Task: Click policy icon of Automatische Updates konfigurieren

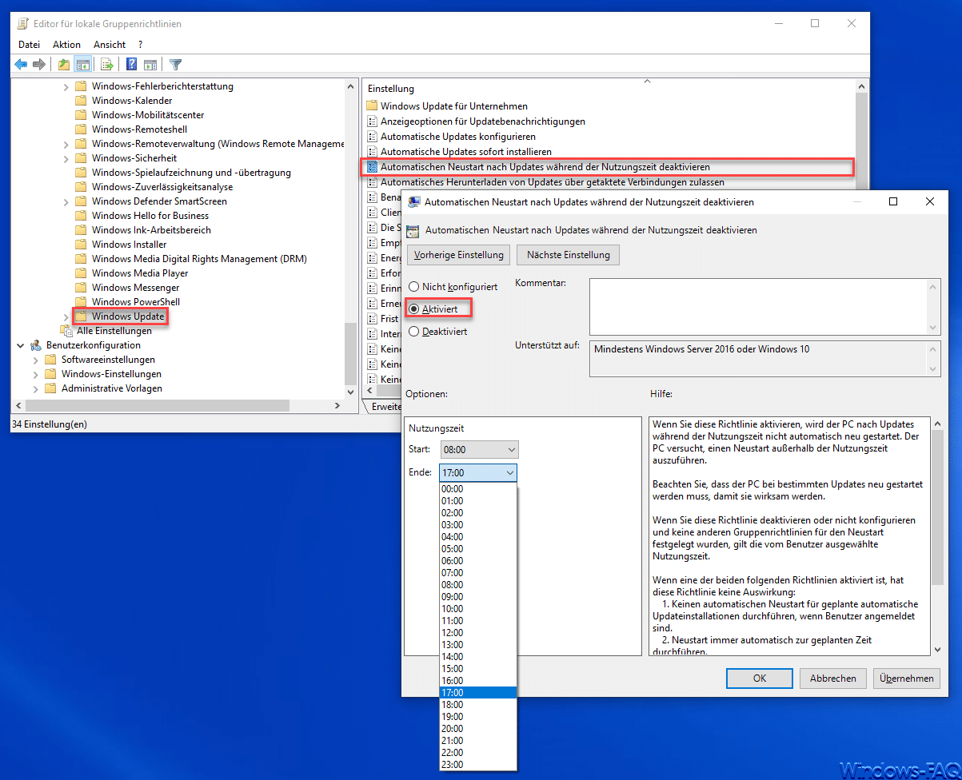Action: pos(371,137)
